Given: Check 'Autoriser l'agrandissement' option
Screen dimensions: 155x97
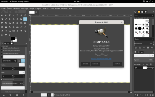Looking at the screenshot, I should tap(2, 51).
